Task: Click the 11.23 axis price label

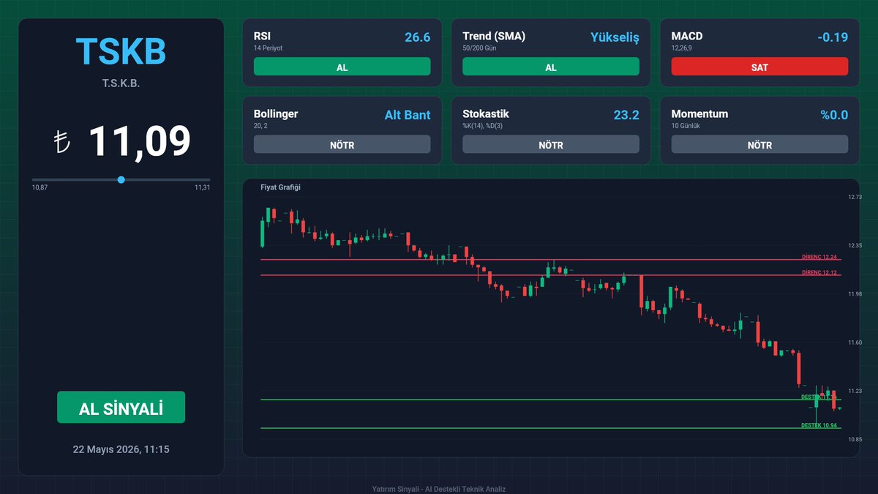Action: coord(855,391)
